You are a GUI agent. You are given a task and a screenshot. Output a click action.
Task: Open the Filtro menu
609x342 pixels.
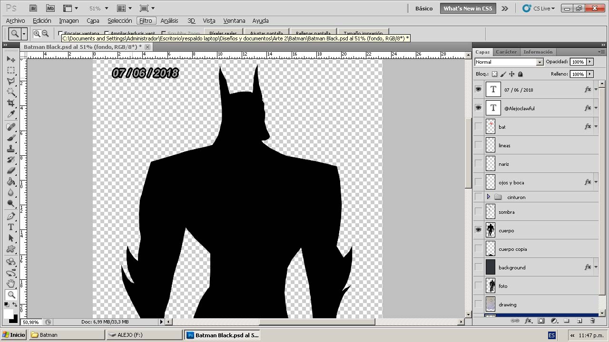pos(146,21)
